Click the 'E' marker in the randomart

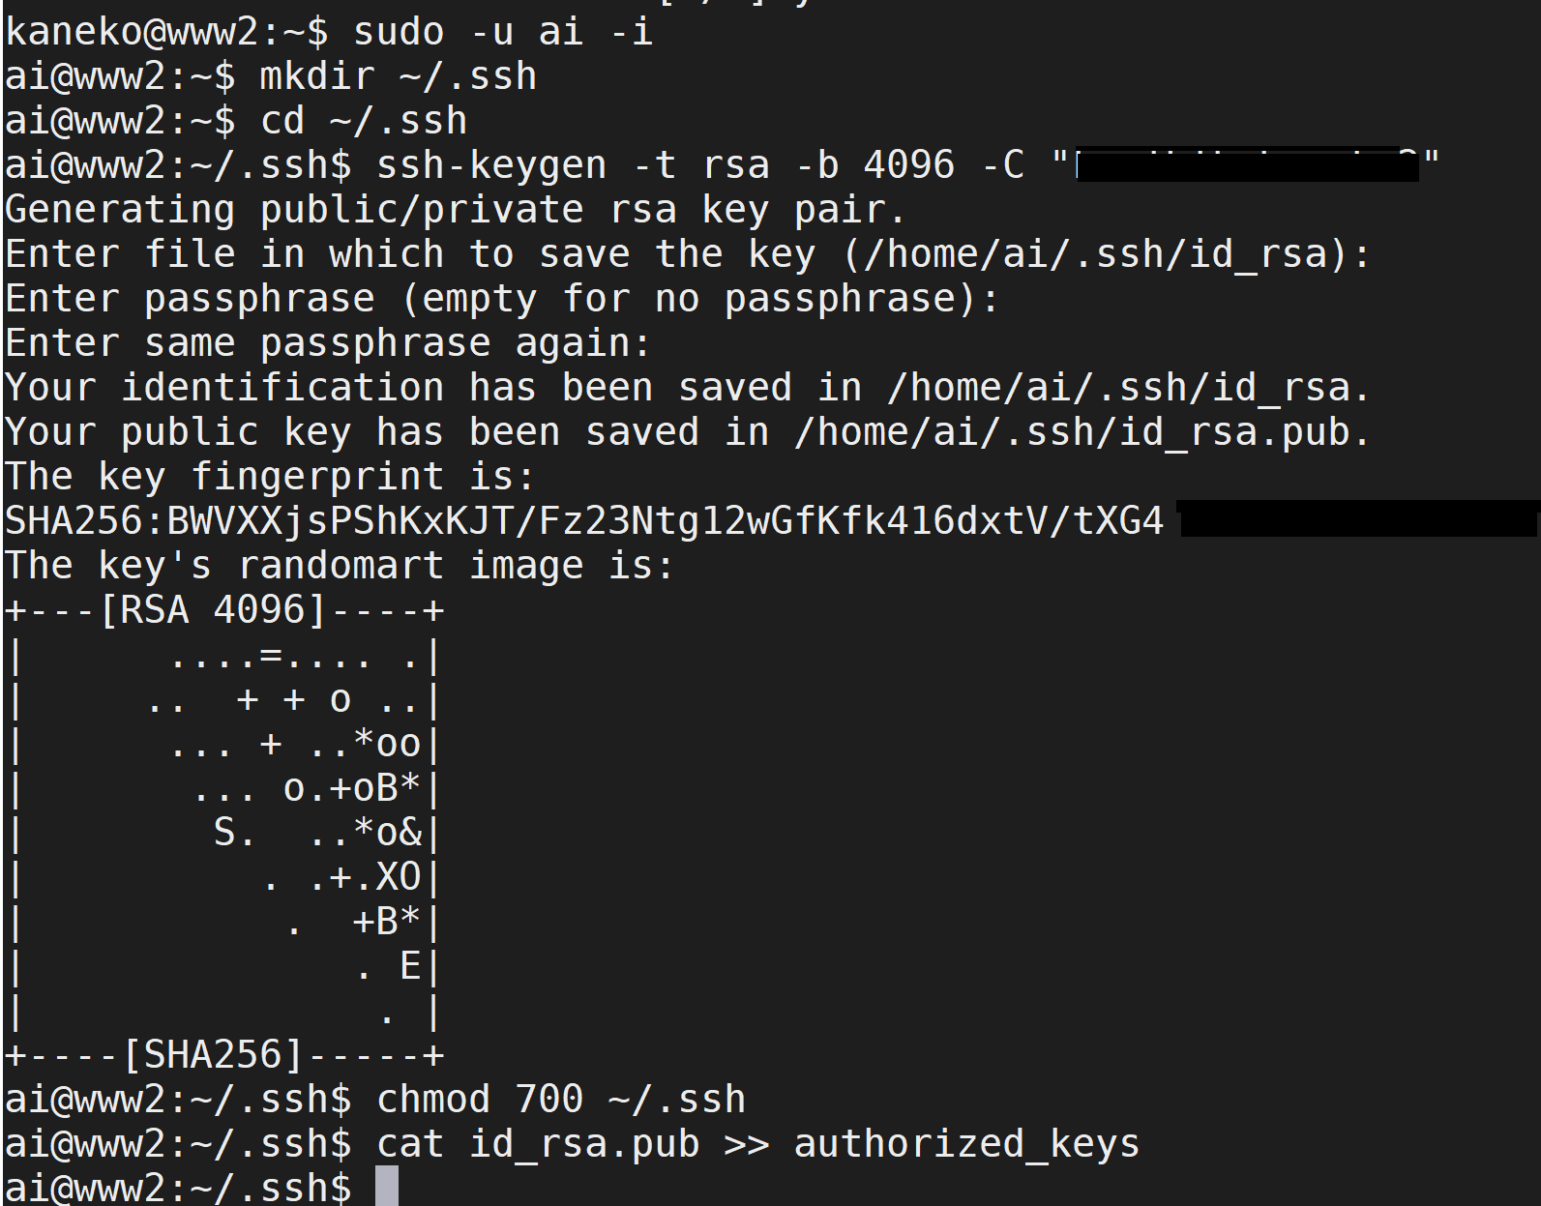(x=410, y=966)
